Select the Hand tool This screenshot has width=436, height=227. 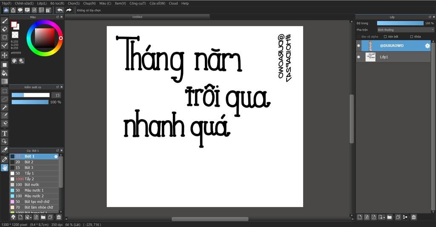[4, 167]
